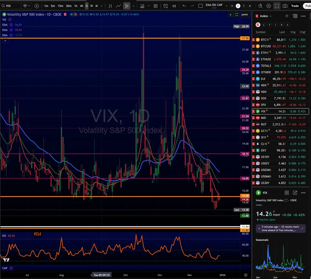Click the down arrow button in chart header
This screenshot has width=311, height=279.
coord(230,15)
